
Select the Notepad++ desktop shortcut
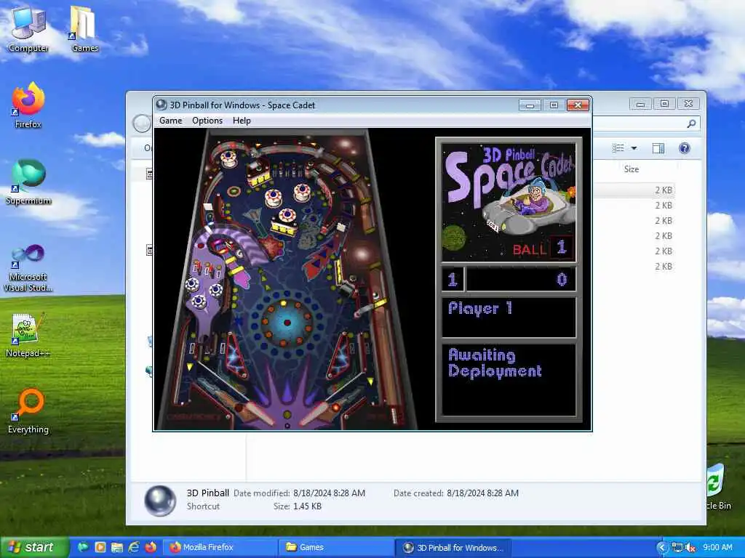coord(28,336)
